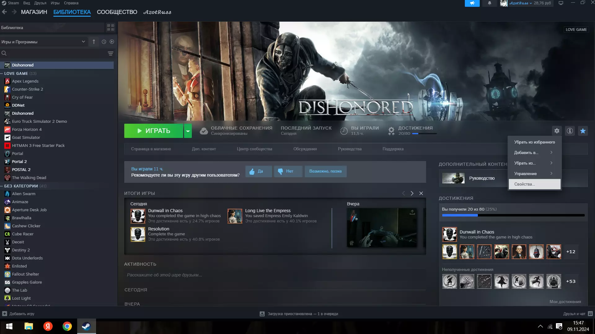595x334 pixels.
Task: Open Chrome from the Windows taskbar
Action: pyautogui.click(x=67, y=326)
